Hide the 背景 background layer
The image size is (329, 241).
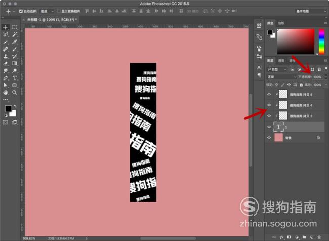click(x=269, y=138)
